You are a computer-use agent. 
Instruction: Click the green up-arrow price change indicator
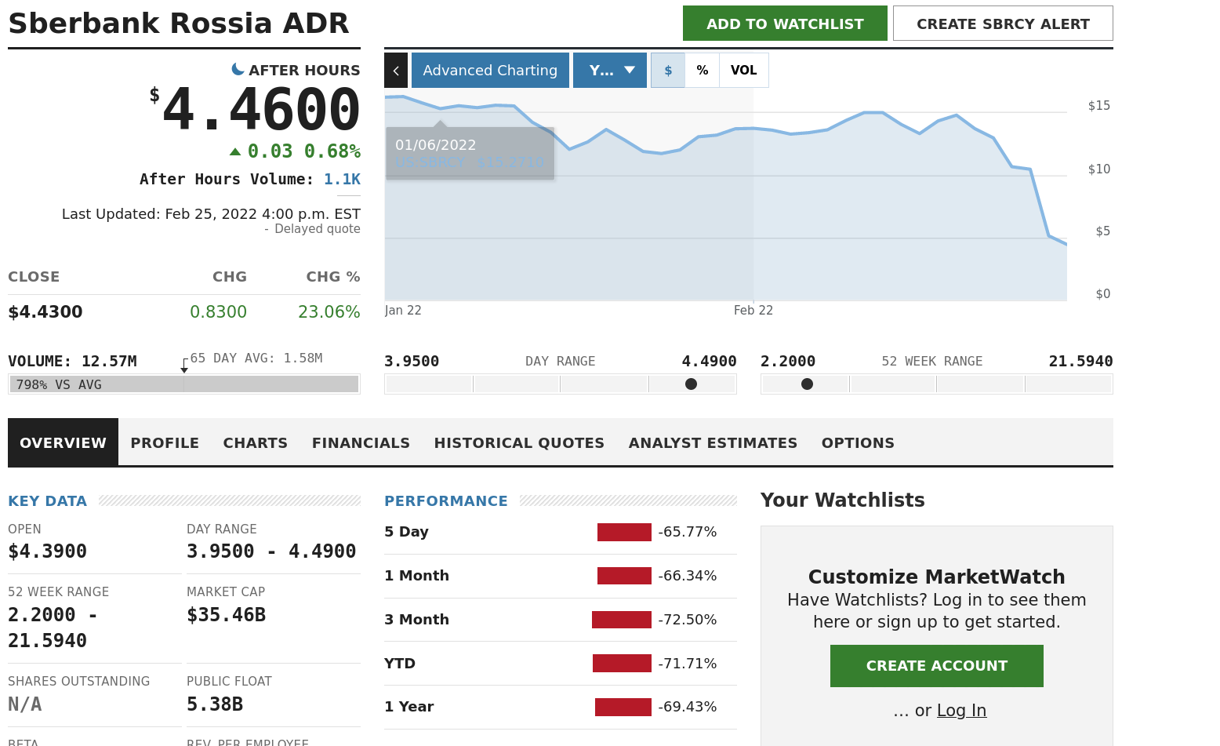pyautogui.click(x=235, y=151)
